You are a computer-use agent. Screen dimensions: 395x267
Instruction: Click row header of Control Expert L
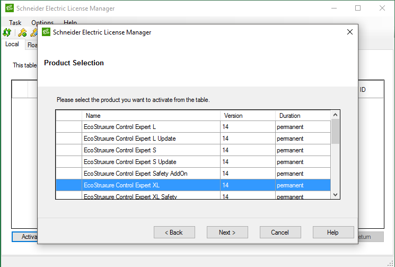coord(69,127)
